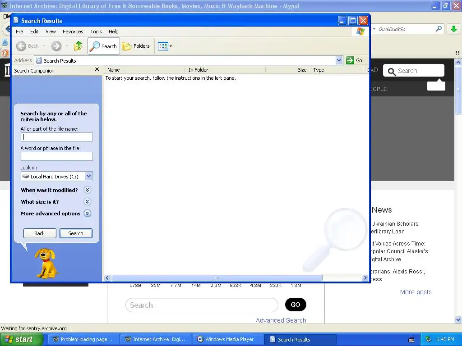Click the system tray clock 6:45 PM
The width and height of the screenshot is (462, 346).
445,339
